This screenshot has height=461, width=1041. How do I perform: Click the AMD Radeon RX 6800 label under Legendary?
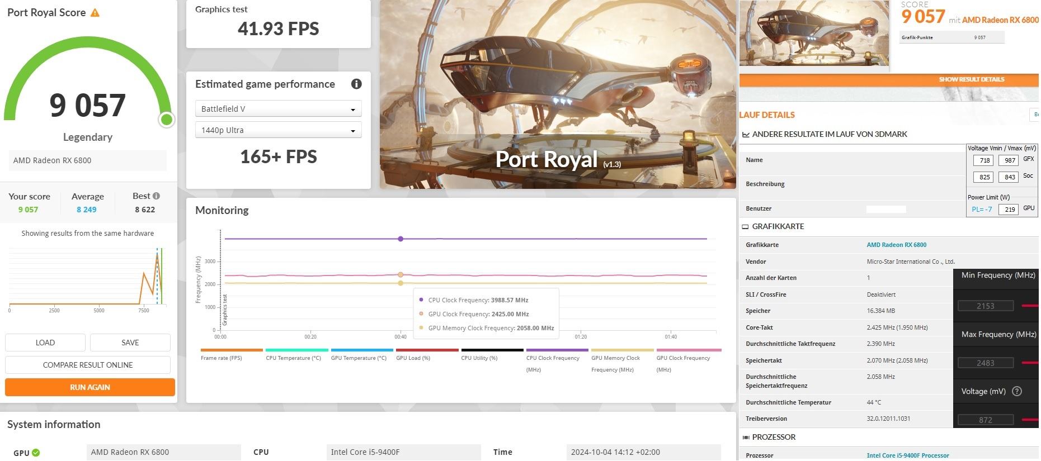88,160
